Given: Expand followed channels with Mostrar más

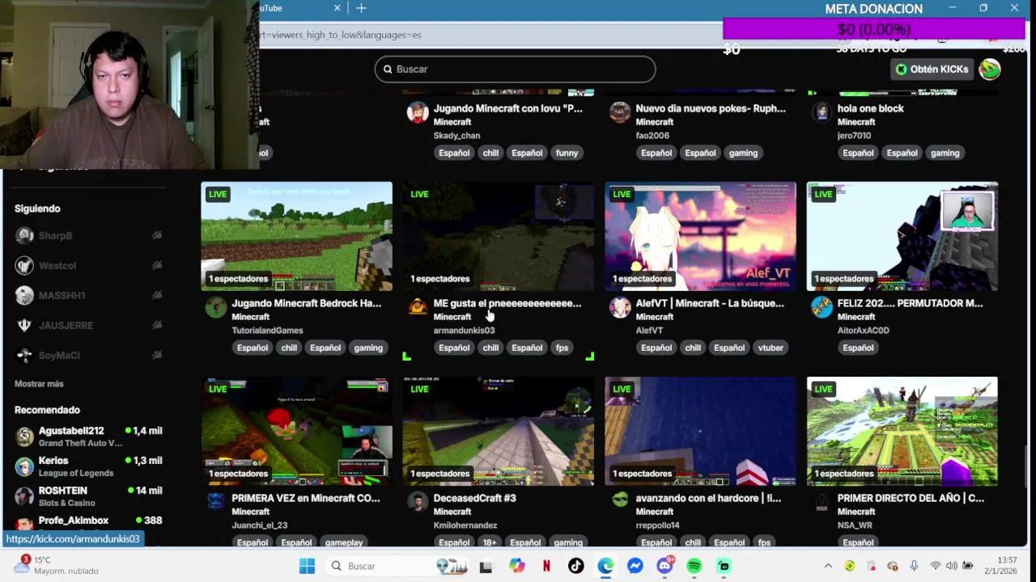Looking at the screenshot, I should 39,384.
